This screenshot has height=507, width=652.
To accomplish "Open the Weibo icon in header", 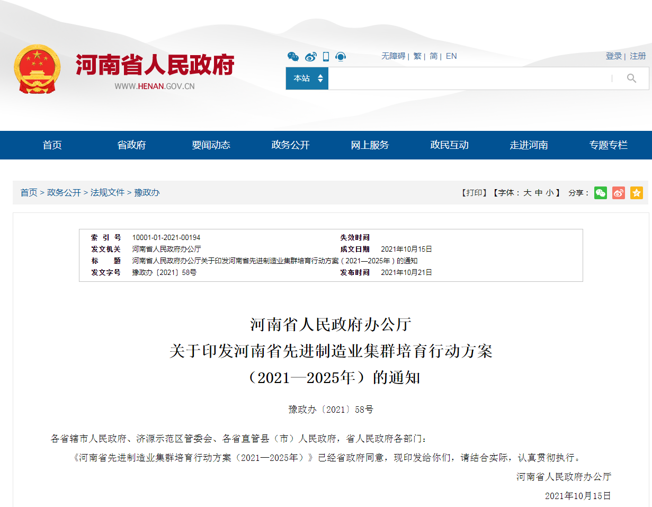I will (x=310, y=56).
